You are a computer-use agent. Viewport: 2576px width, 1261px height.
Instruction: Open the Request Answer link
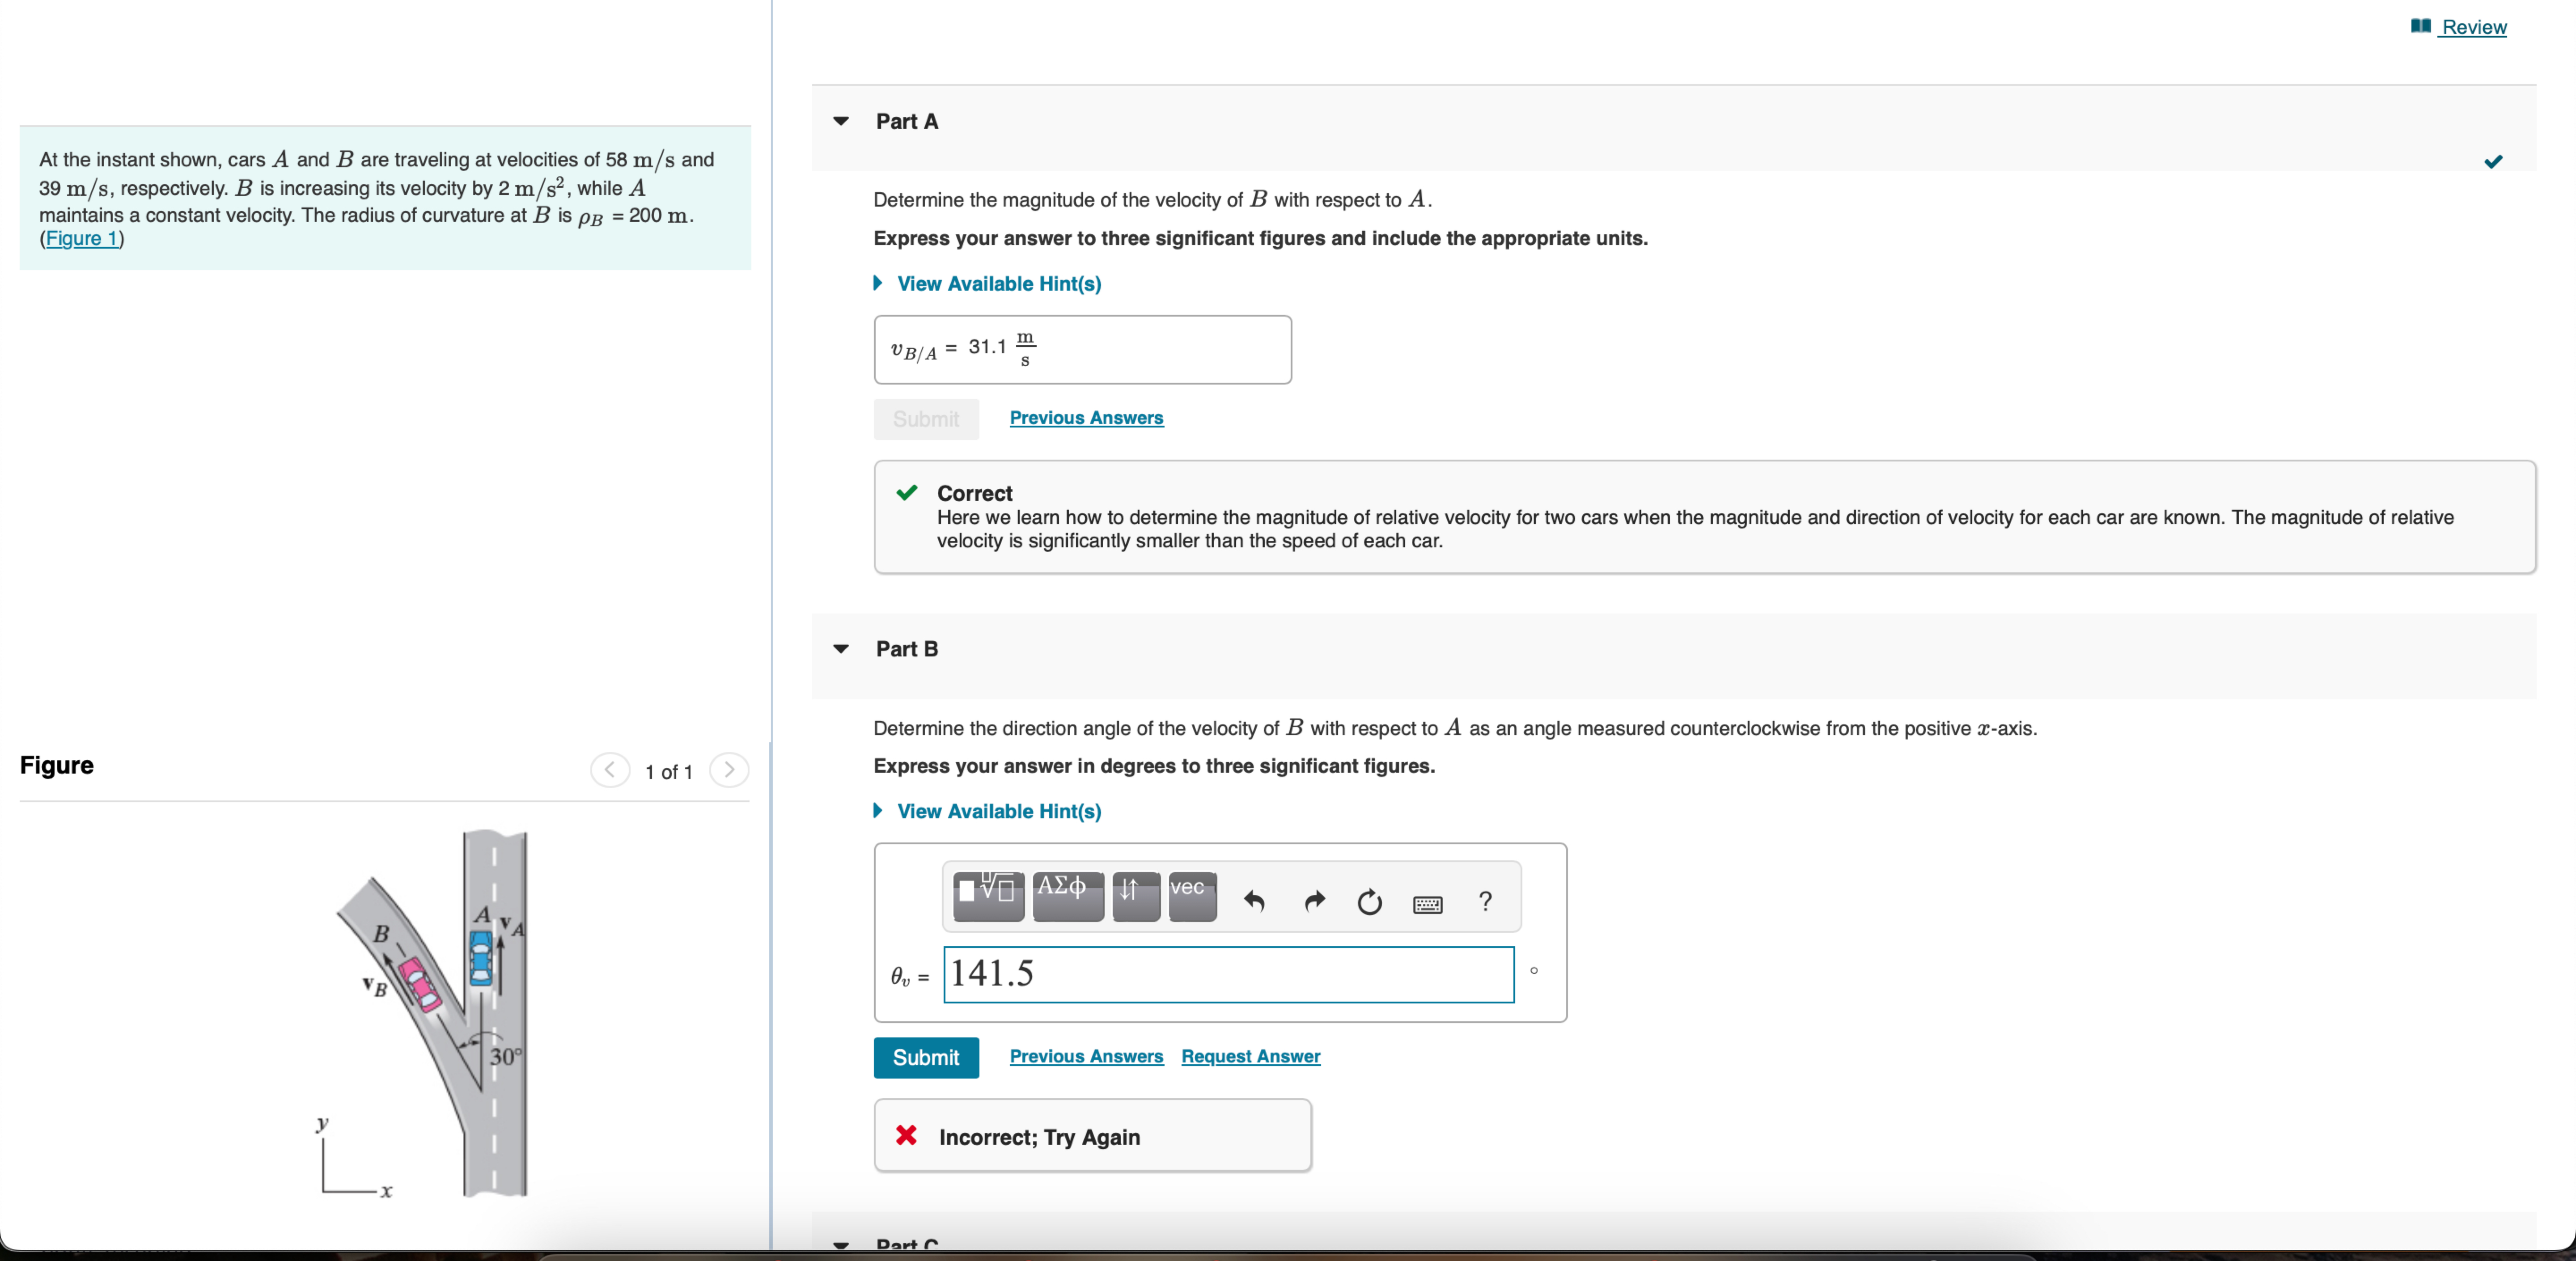[1250, 1056]
